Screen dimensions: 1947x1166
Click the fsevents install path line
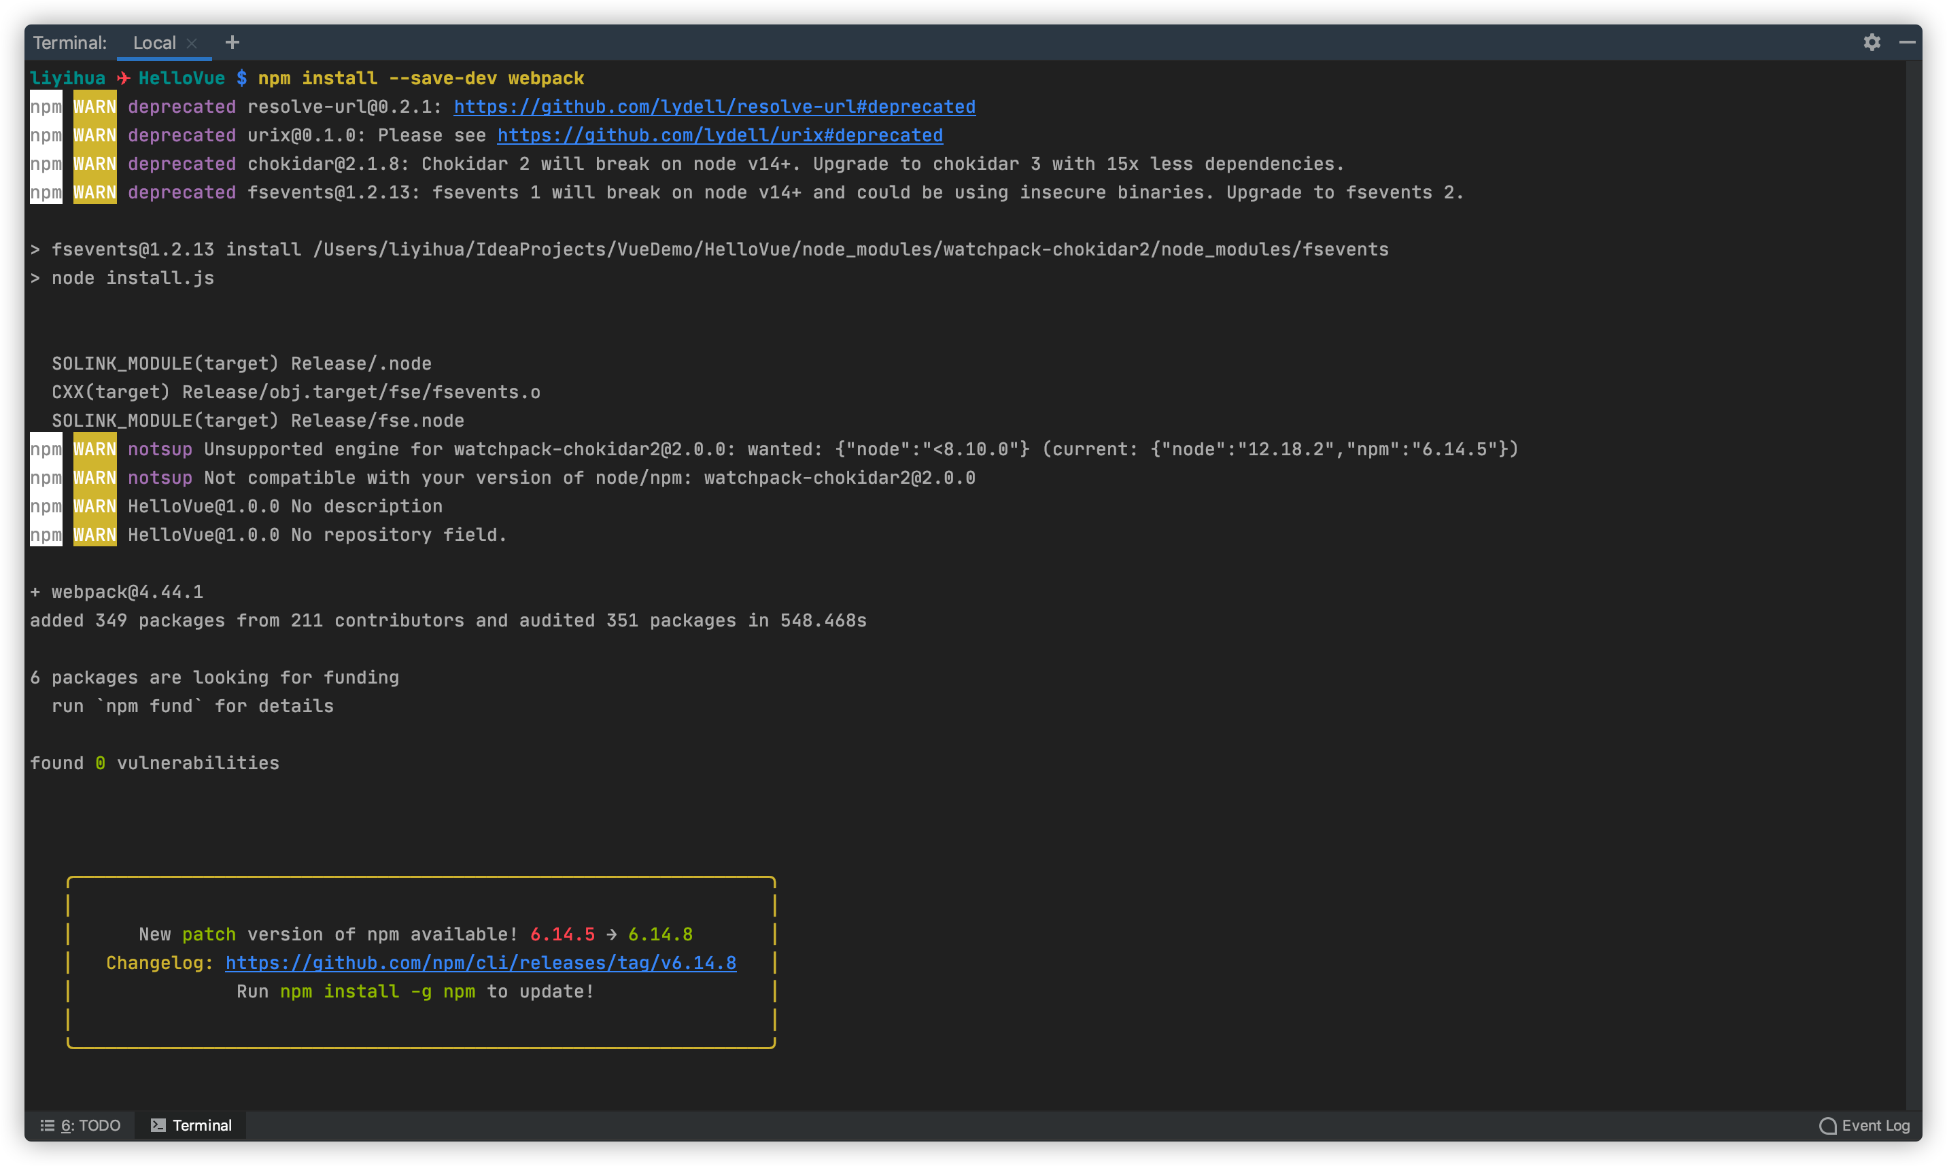click(709, 250)
